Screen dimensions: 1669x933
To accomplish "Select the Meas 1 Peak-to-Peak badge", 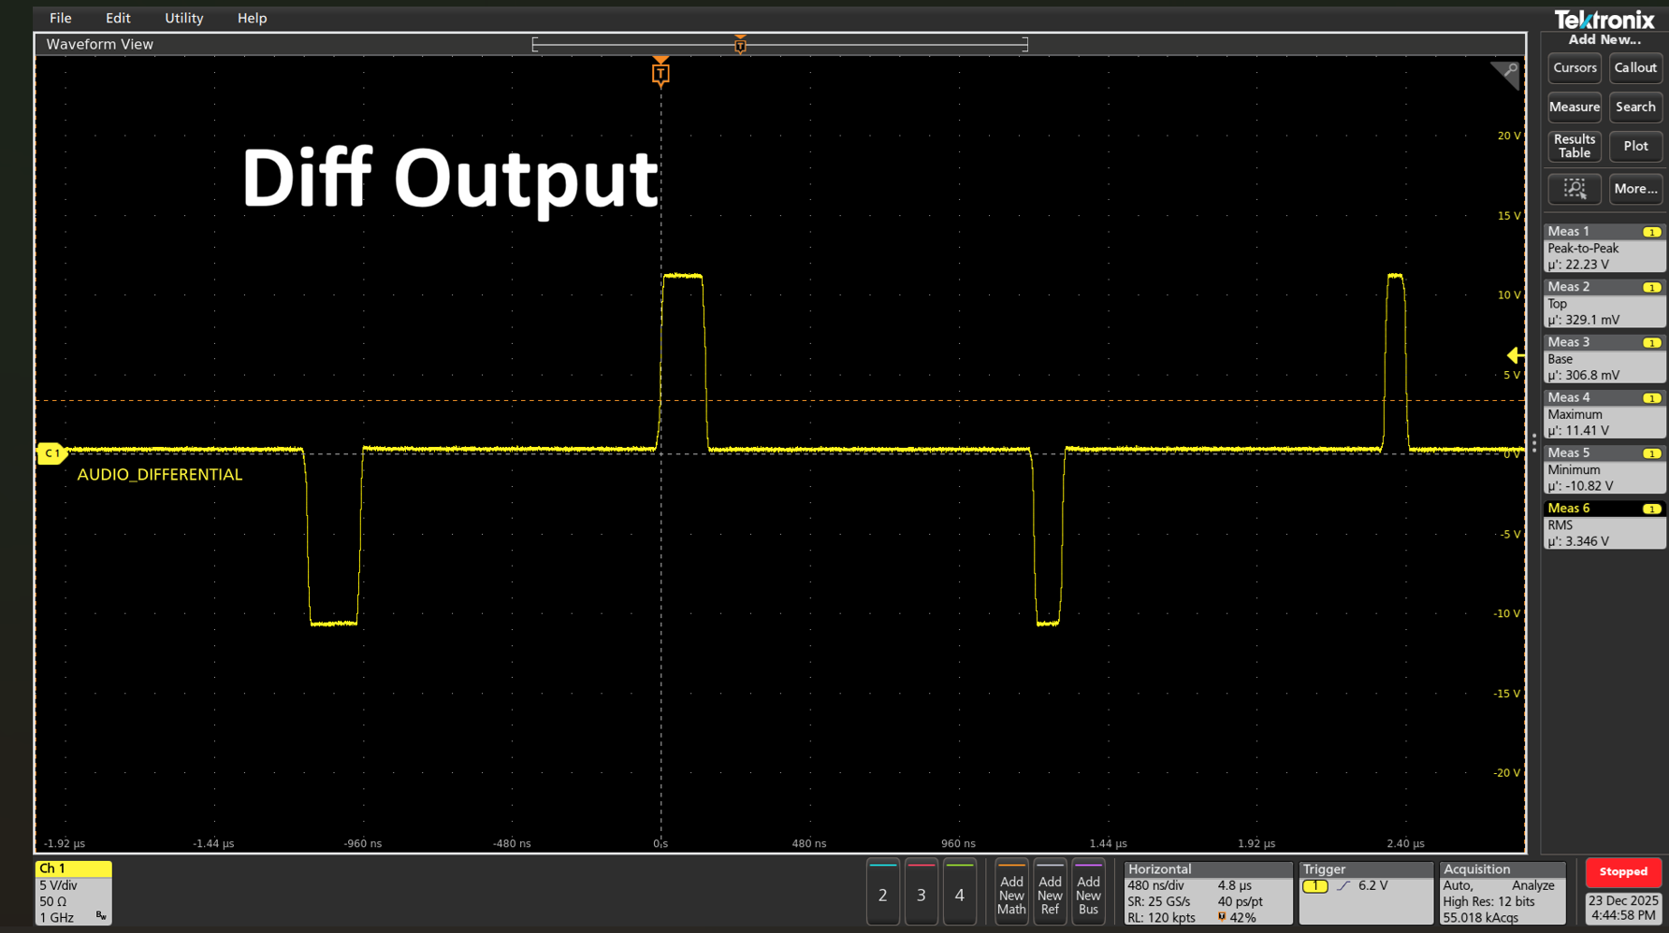I will point(1604,248).
